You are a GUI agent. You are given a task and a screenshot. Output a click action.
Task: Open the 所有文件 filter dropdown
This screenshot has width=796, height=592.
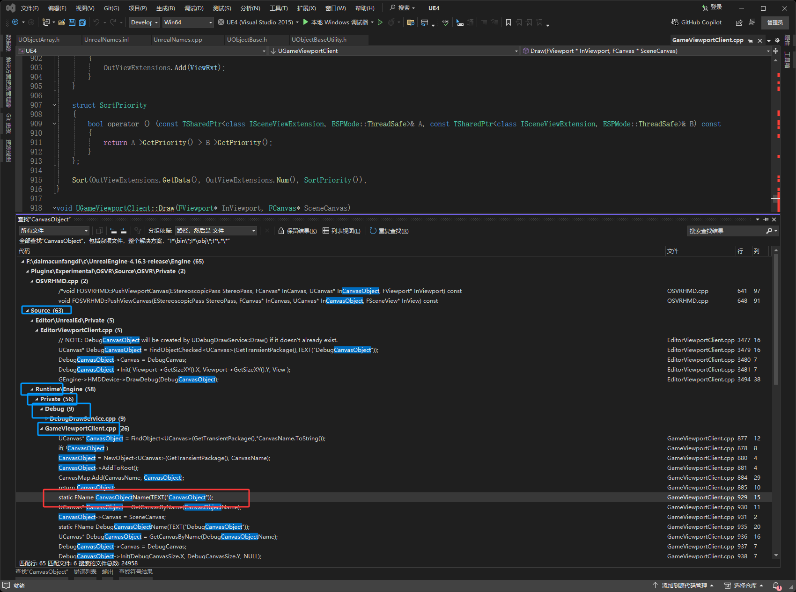click(x=54, y=231)
